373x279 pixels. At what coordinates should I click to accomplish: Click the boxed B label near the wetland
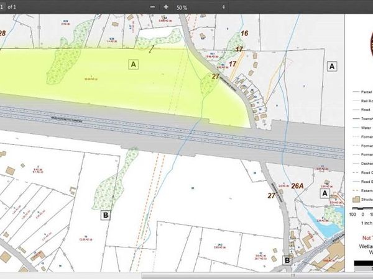point(106,215)
